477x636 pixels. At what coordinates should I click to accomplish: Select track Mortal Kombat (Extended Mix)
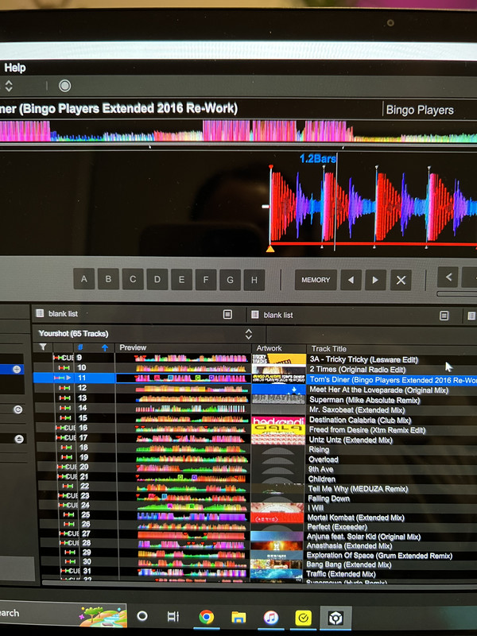[355, 518]
